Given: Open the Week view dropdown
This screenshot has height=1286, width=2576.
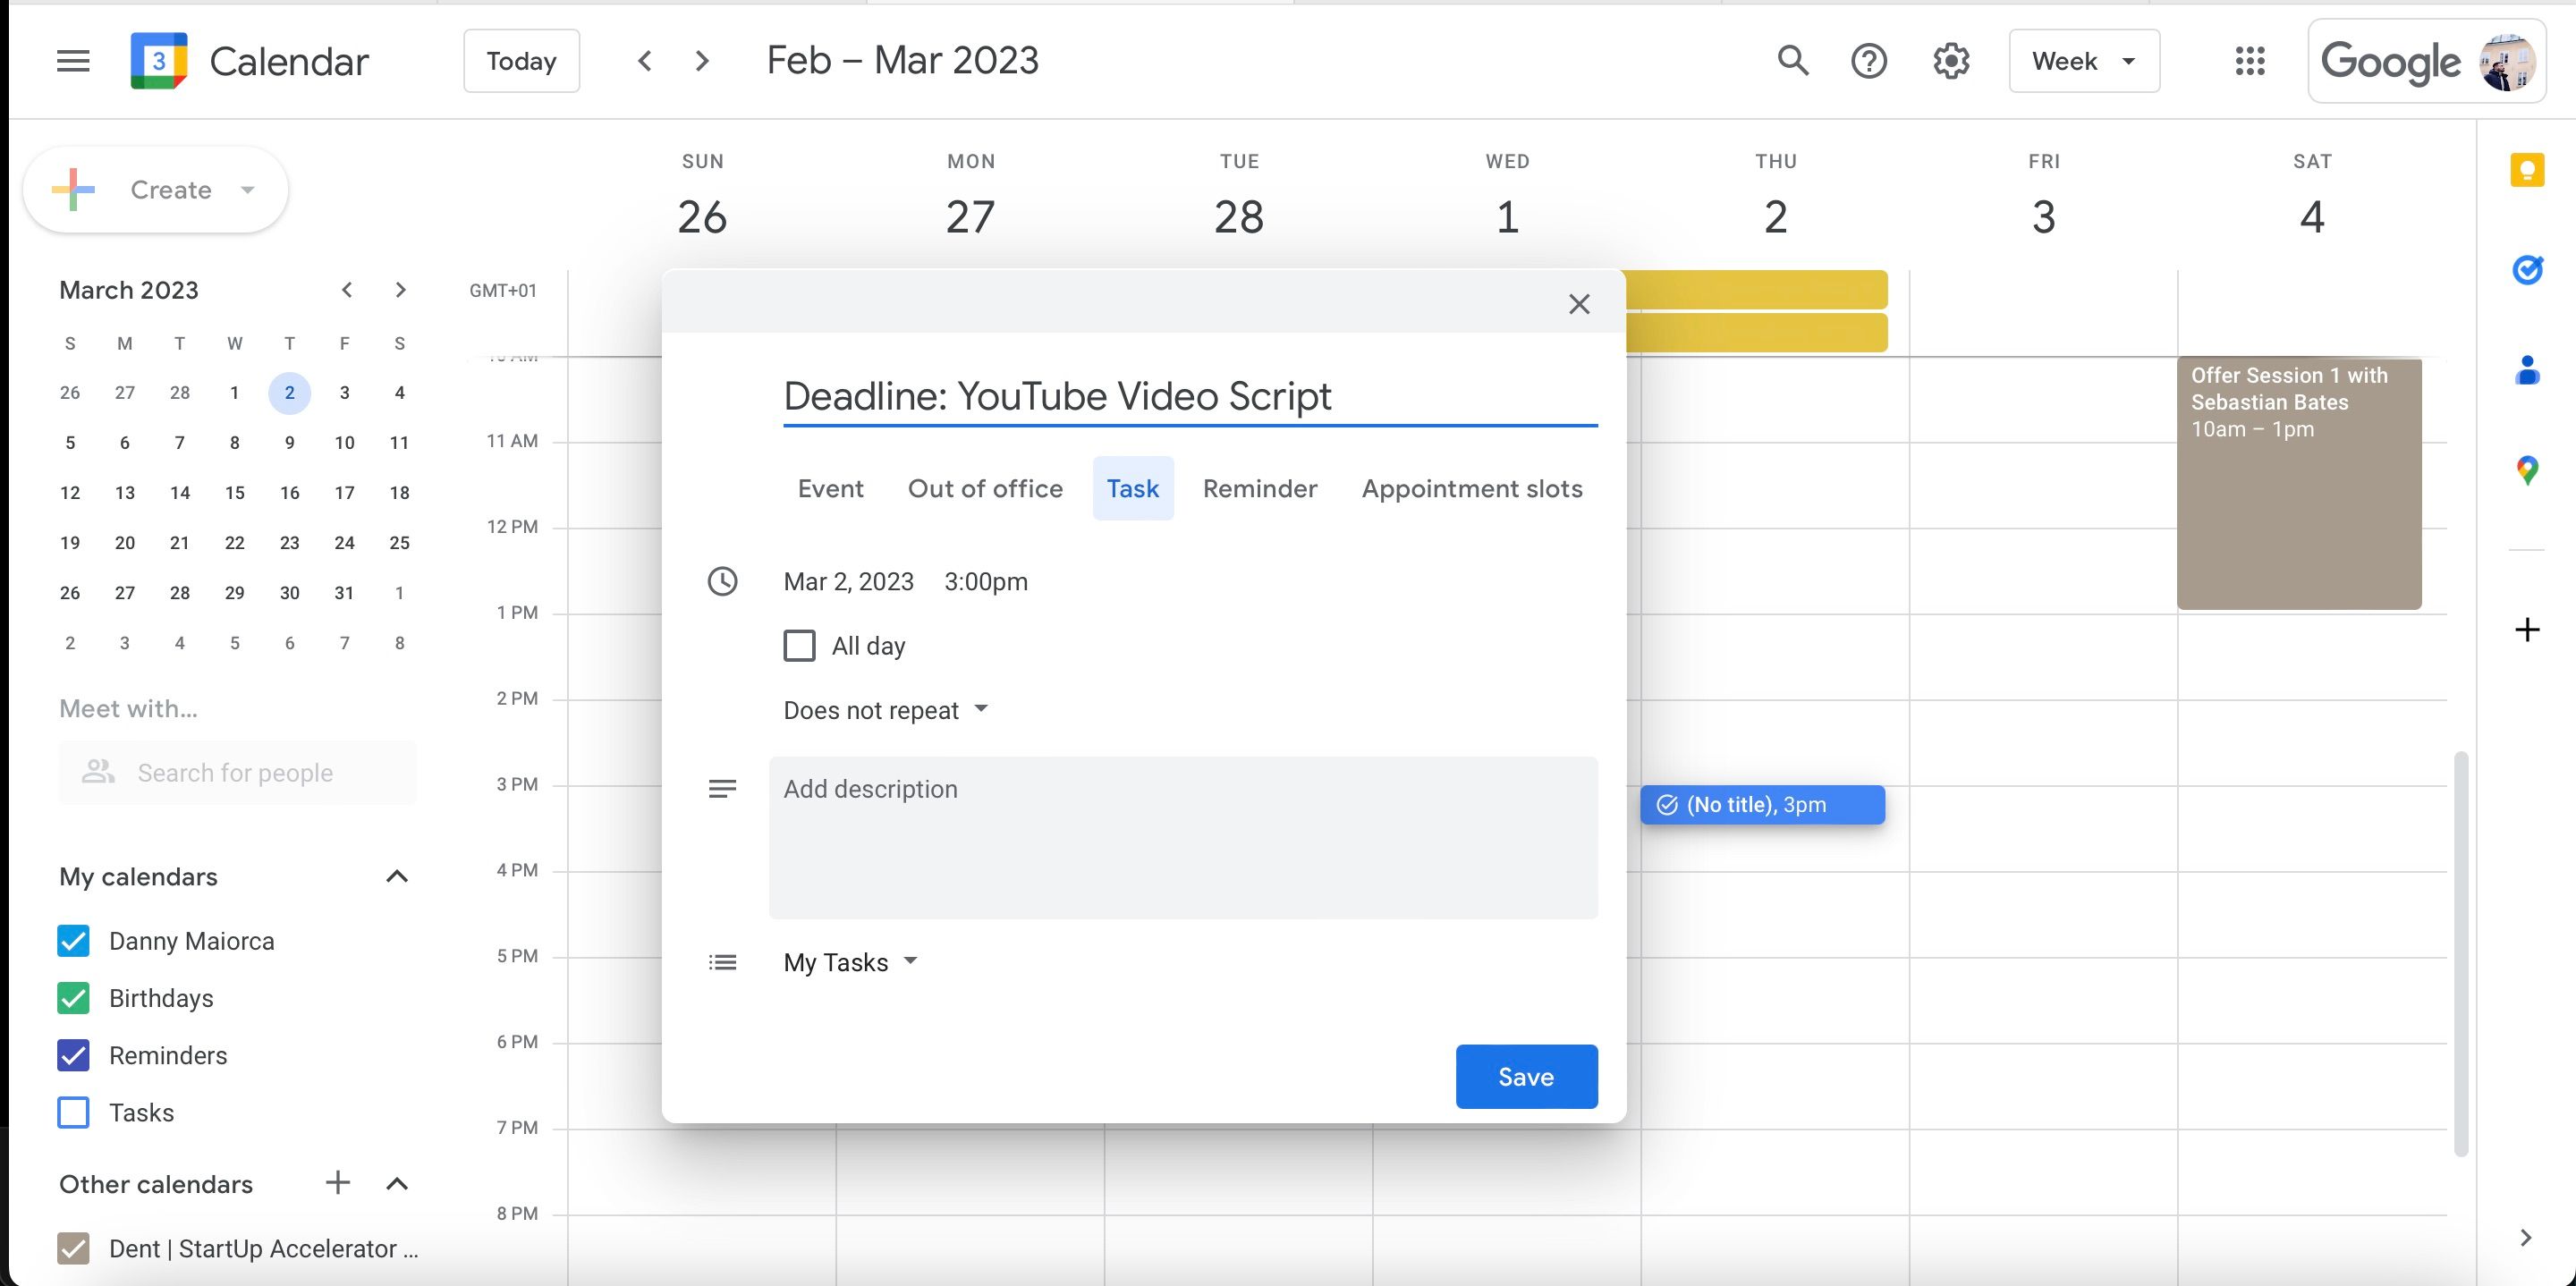Looking at the screenshot, I should [x=2083, y=61].
